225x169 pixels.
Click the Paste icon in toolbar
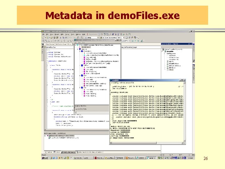tap(66, 38)
